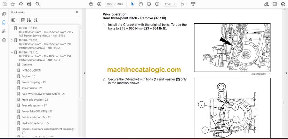Click the share link icon
The height and width of the screenshot is (139, 288).
pyautogui.click(x=266, y=4)
